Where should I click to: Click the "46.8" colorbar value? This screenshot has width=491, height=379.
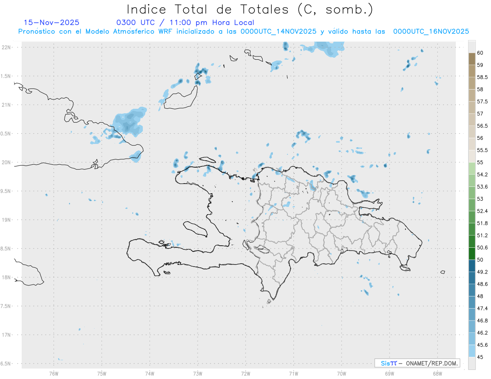coord(482,321)
